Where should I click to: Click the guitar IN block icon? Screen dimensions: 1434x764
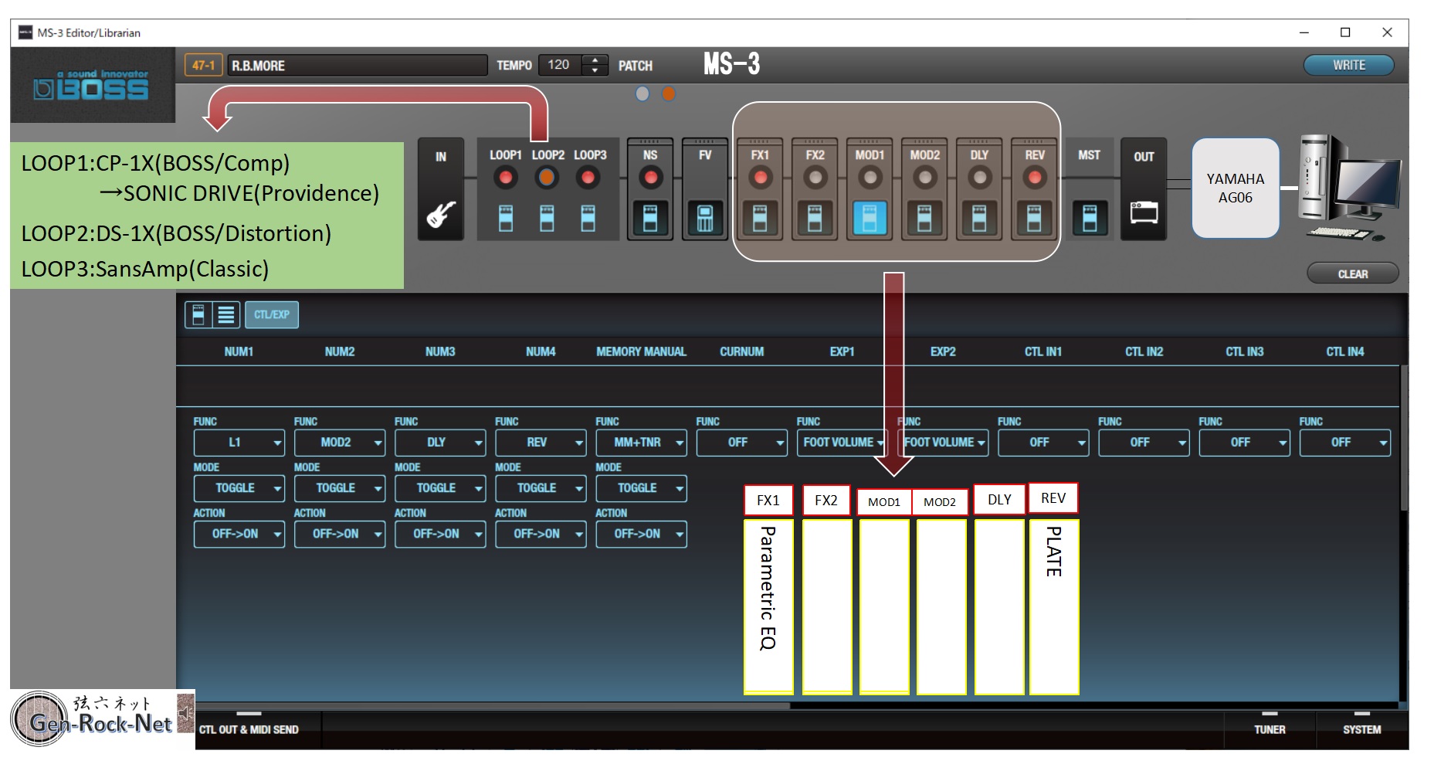pos(441,214)
